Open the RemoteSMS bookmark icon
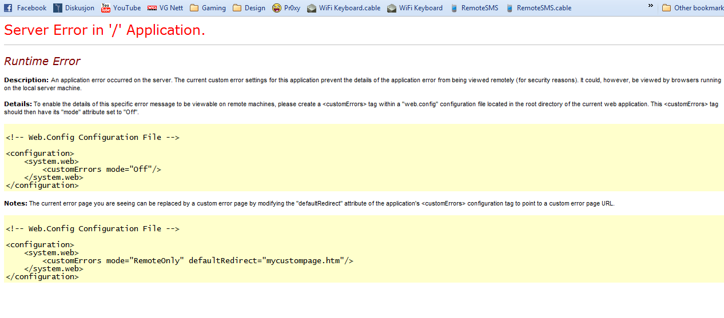The height and width of the screenshot is (318, 724). click(x=454, y=8)
